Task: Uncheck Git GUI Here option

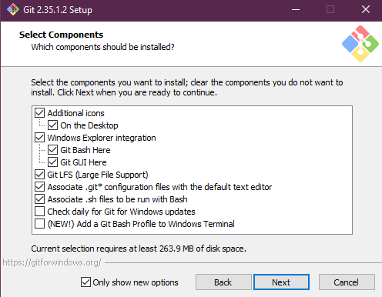Action: click(52, 162)
